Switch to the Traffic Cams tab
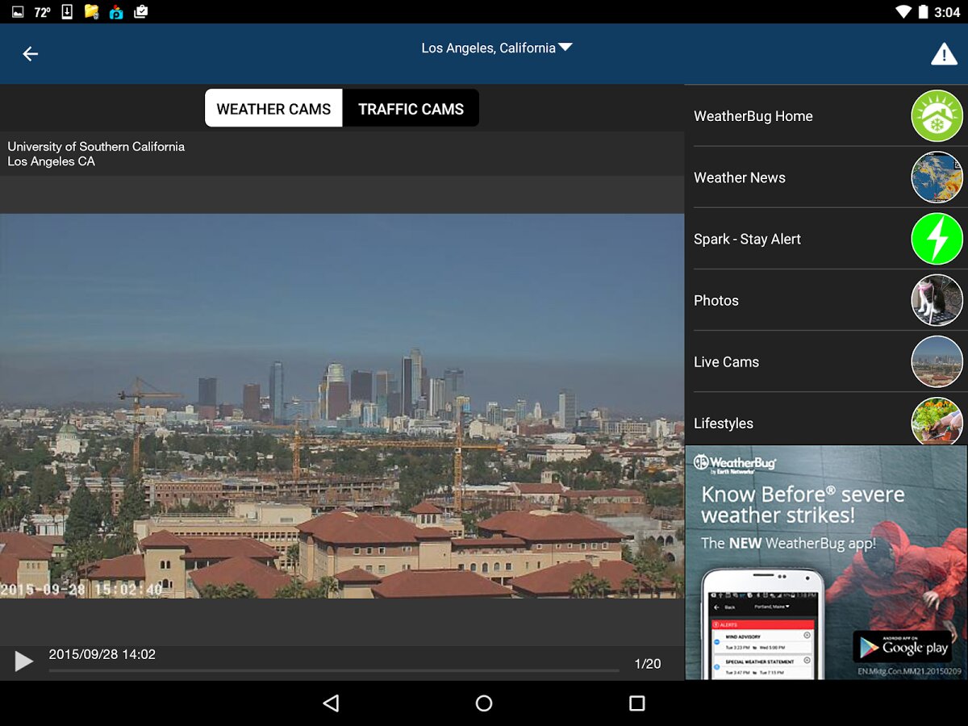Viewport: 968px width, 726px height. pyautogui.click(x=411, y=109)
